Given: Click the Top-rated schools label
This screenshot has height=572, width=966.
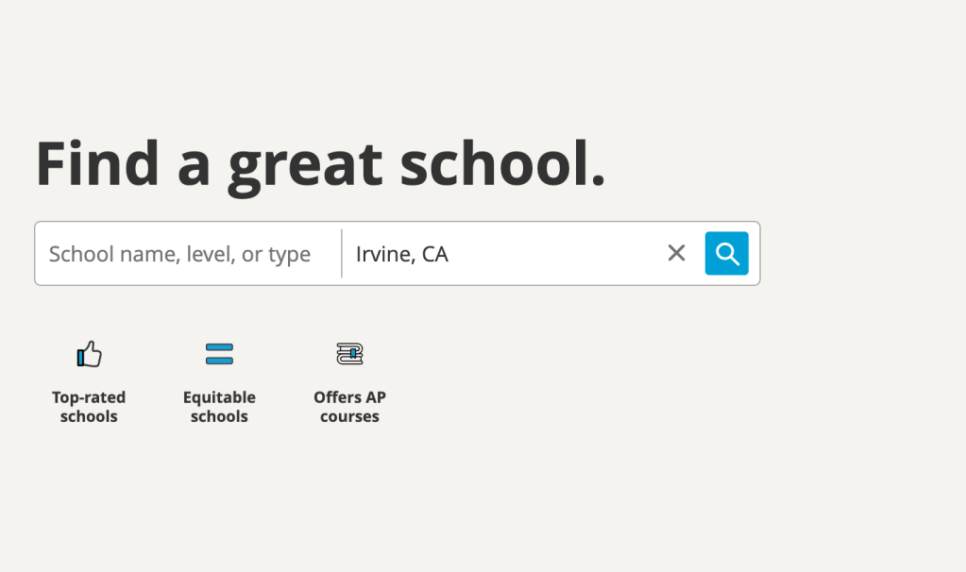Looking at the screenshot, I should pyautogui.click(x=89, y=407).
